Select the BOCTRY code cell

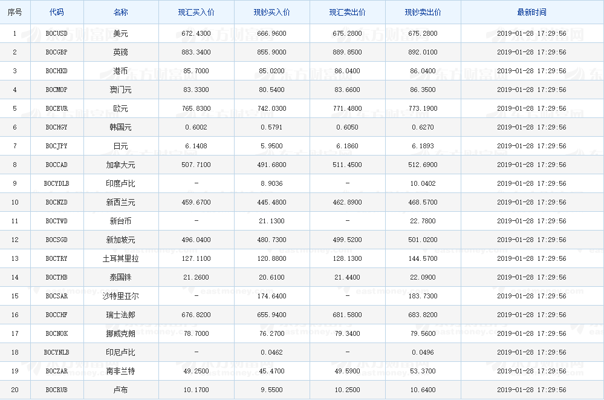point(57,259)
